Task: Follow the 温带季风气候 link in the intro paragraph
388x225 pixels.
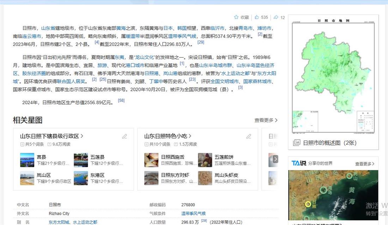Action: [182, 36]
